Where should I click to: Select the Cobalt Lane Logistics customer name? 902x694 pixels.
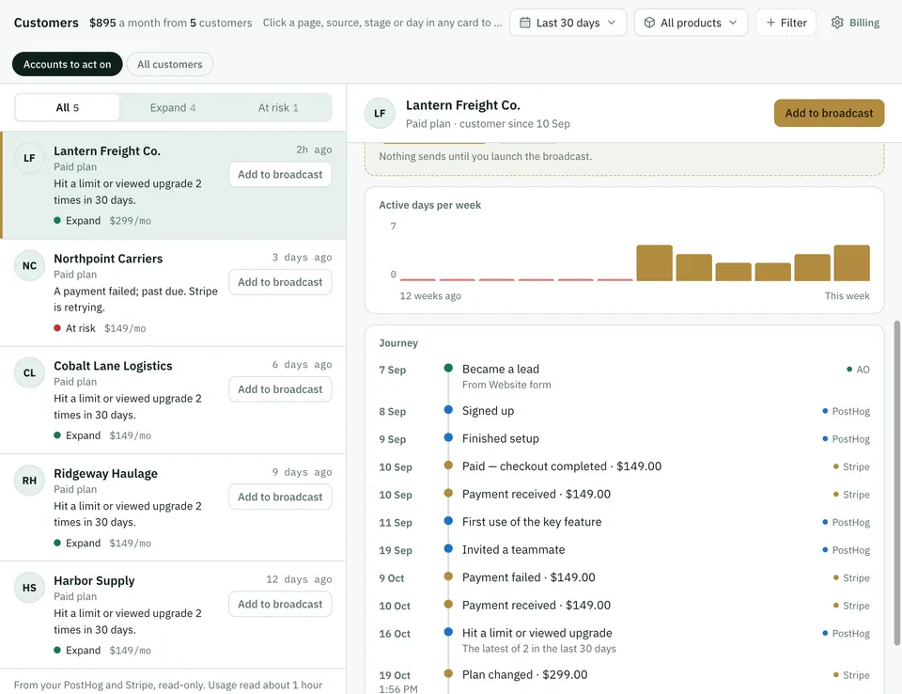[x=113, y=366]
